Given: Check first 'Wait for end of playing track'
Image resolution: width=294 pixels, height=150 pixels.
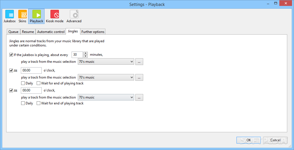Looking at the screenshot, I should (x=38, y=83).
